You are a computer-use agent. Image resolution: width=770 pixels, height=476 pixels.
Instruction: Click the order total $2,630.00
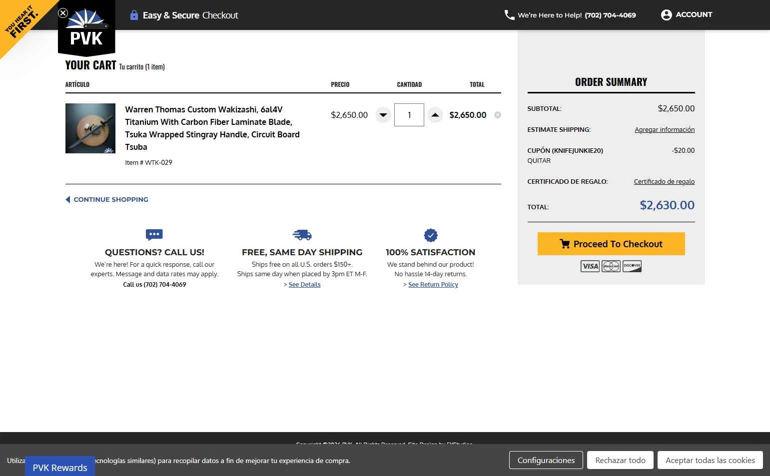point(667,205)
